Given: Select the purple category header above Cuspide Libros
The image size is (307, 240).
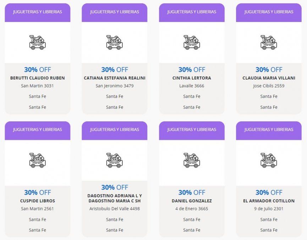Looking at the screenshot, I should click(x=37, y=130).
